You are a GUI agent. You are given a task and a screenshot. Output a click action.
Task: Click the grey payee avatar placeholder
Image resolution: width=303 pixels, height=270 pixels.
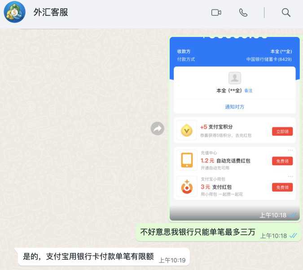click(235, 78)
